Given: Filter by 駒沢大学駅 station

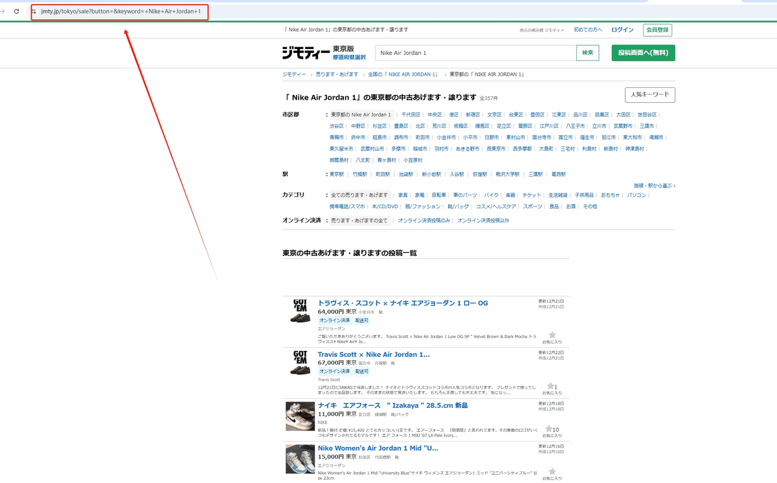Looking at the screenshot, I should tap(507, 174).
